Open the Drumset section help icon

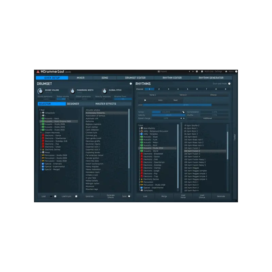point(131,84)
